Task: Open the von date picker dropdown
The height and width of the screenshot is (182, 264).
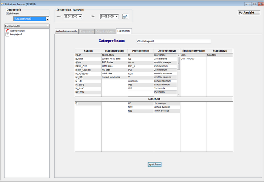Action: (80, 17)
